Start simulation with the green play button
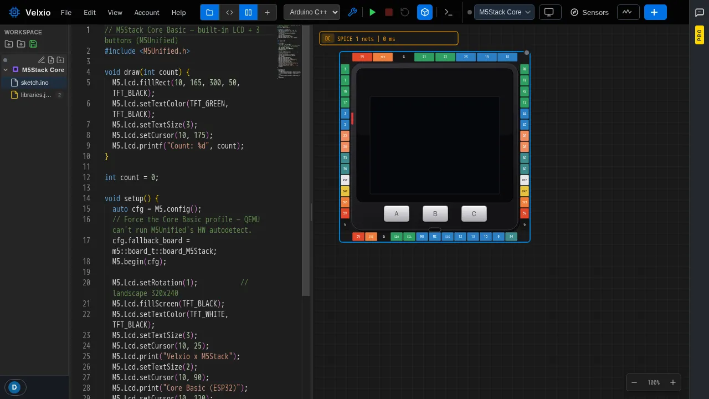The image size is (709, 399). pos(372,12)
